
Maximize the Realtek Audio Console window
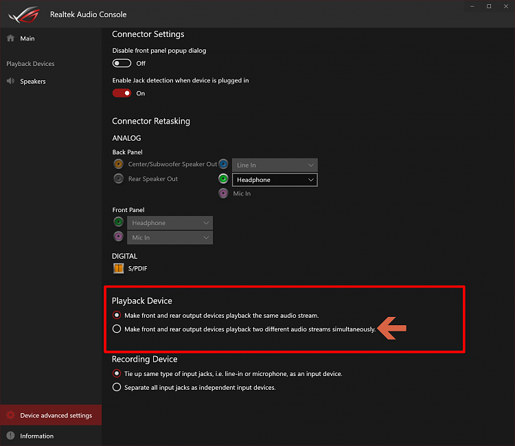tap(489, 6)
